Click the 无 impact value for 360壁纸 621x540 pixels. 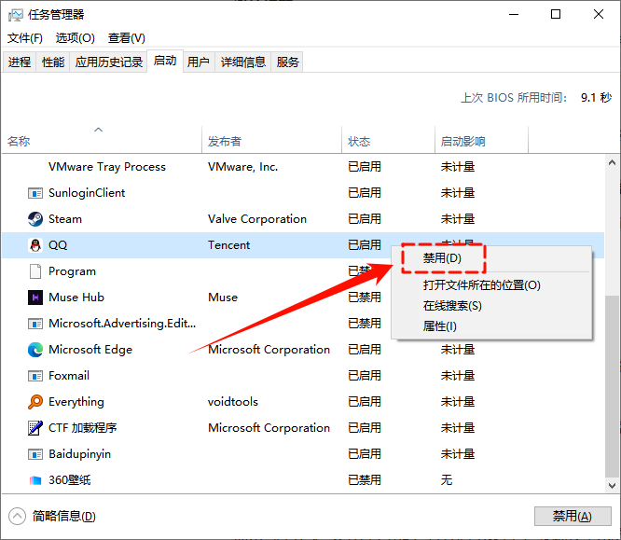[447, 480]
